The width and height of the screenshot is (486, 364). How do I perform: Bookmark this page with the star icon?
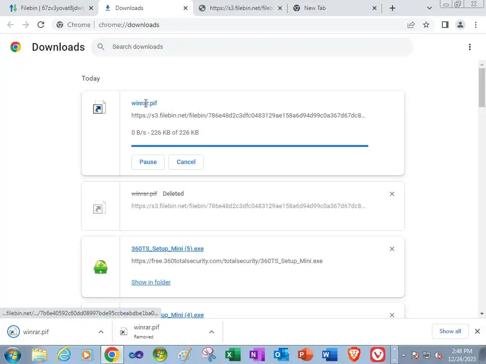click(426, 25)
